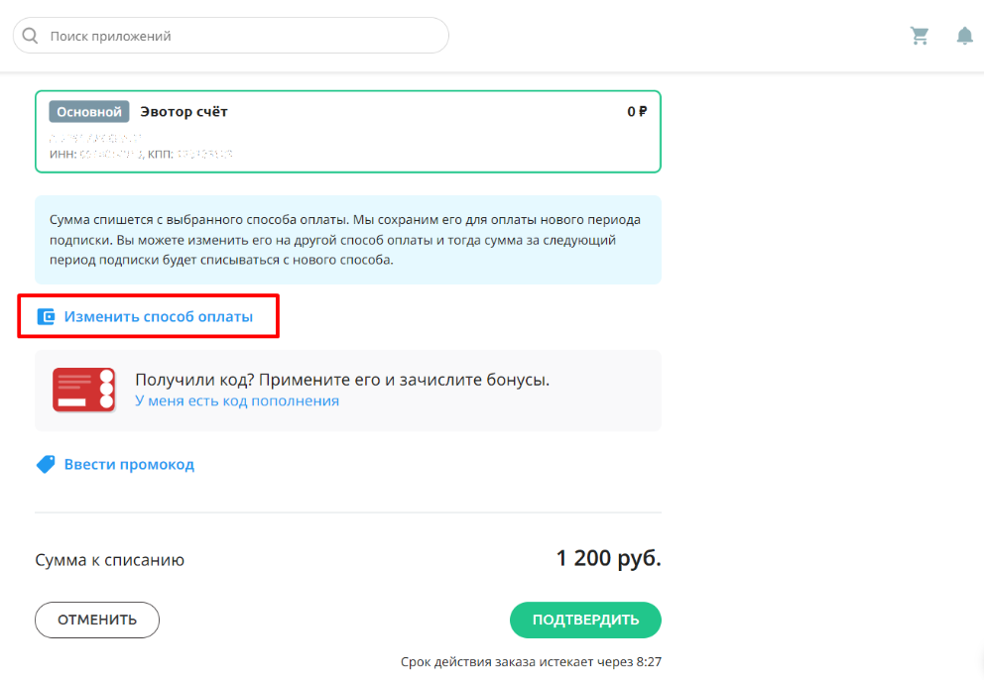Focus the Поиск приложений search field
Screen dimensions: 984x680
pos(231,36)
